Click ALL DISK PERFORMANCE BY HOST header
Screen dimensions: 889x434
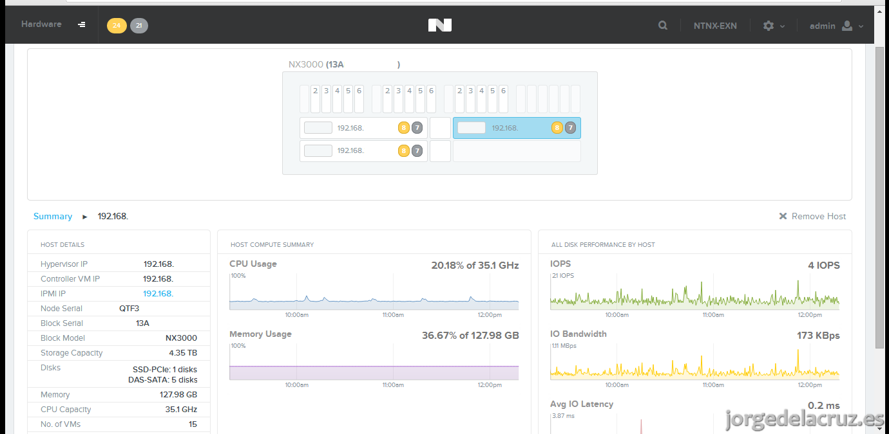[603, 244]
